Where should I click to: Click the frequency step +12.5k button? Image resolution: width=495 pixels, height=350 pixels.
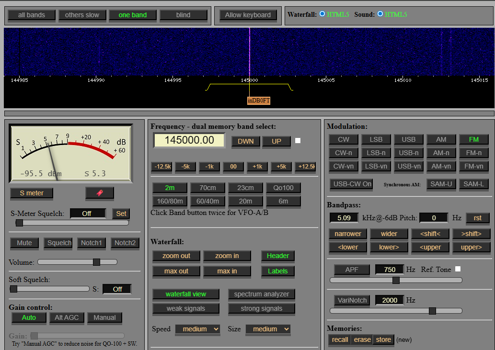(x=305, y=167)
